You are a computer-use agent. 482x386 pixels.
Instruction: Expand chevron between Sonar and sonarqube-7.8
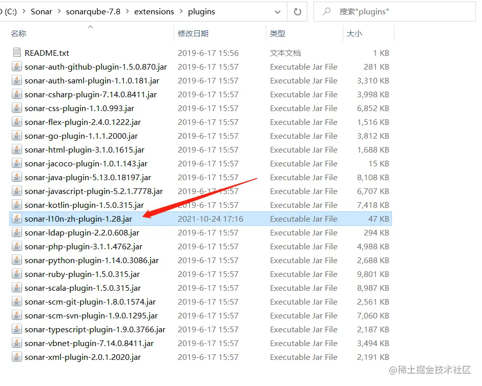point(59,11)
